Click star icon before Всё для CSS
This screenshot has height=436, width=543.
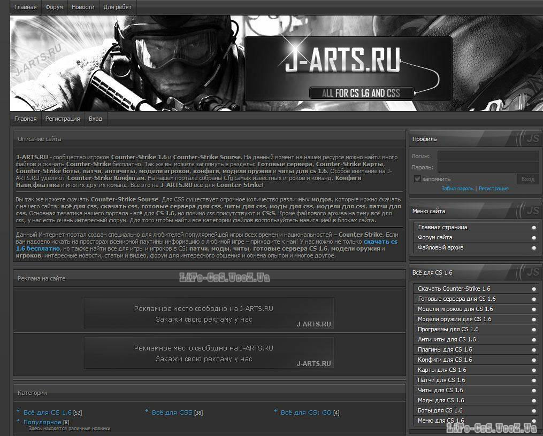click(x=147, y=411)
